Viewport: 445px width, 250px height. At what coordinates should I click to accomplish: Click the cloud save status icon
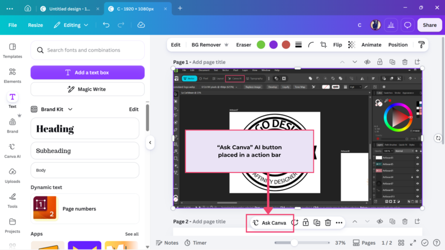tap(141, 25)
